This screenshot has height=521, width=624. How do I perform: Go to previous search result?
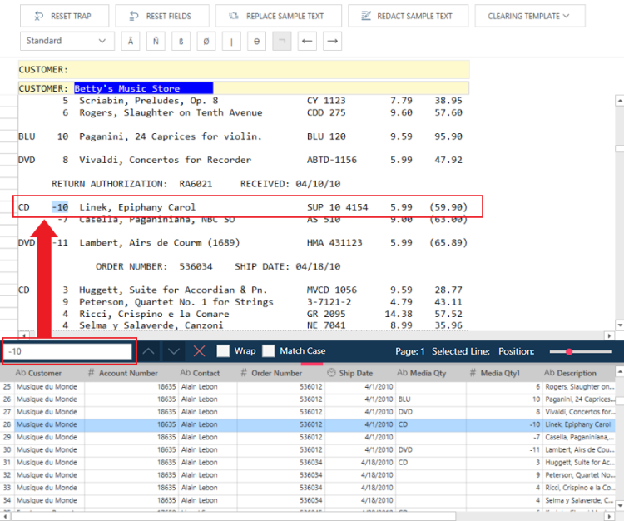(x=147, y=351)
